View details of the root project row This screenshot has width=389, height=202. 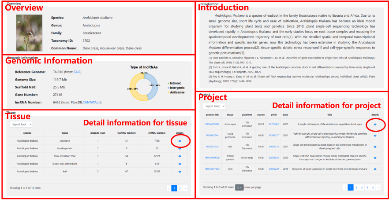(375, 169)
